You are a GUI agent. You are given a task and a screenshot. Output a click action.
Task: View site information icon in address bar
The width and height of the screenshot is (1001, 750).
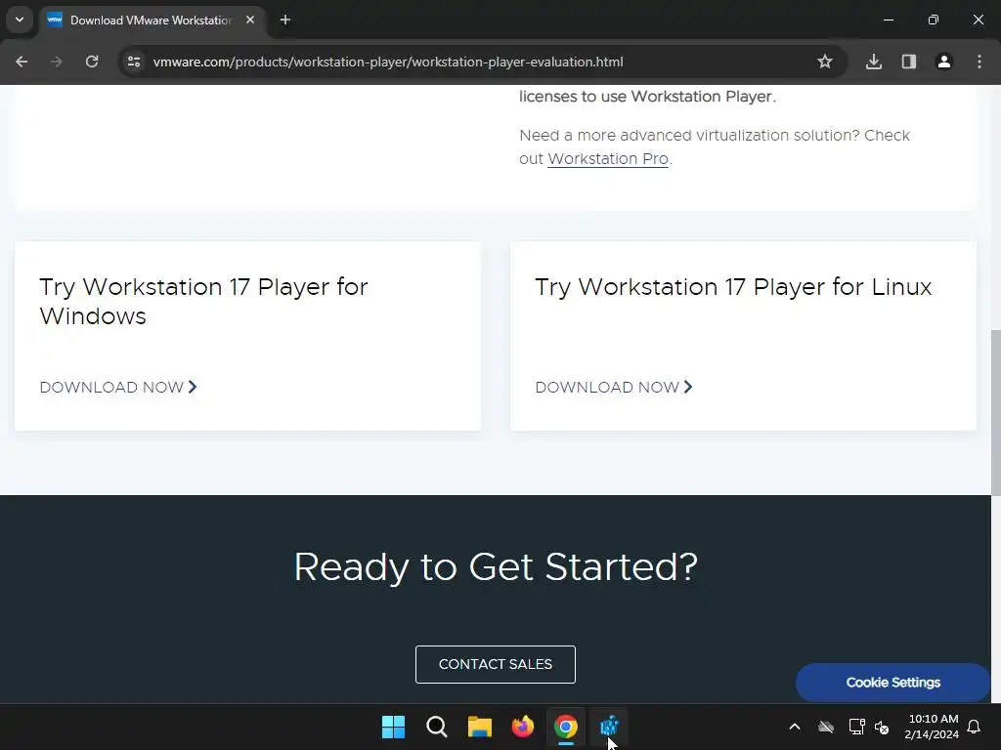tap(134, 62)
